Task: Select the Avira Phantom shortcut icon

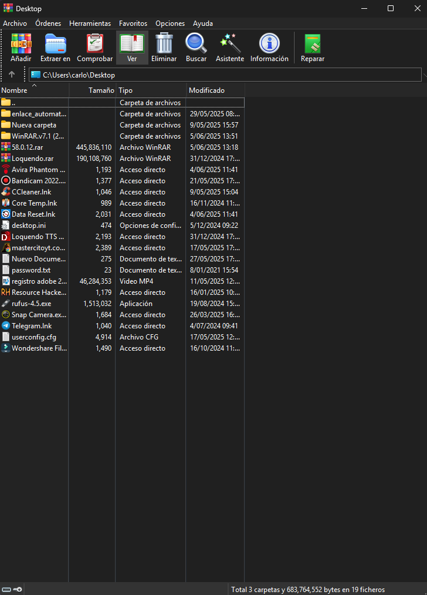Action: 6,170
